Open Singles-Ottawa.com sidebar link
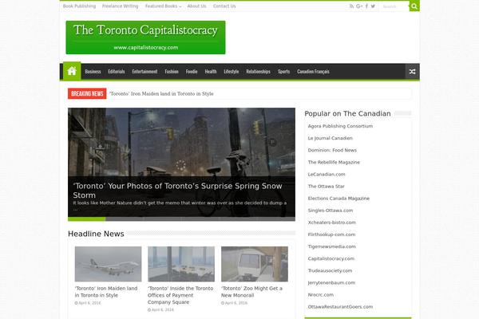Screen dimensions: 479x319 click(331, 211)
